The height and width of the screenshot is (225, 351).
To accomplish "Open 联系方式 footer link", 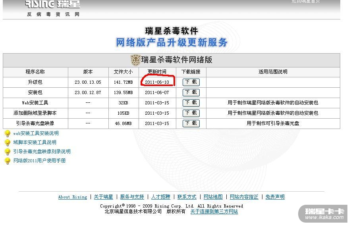I will tap(187, 197).
